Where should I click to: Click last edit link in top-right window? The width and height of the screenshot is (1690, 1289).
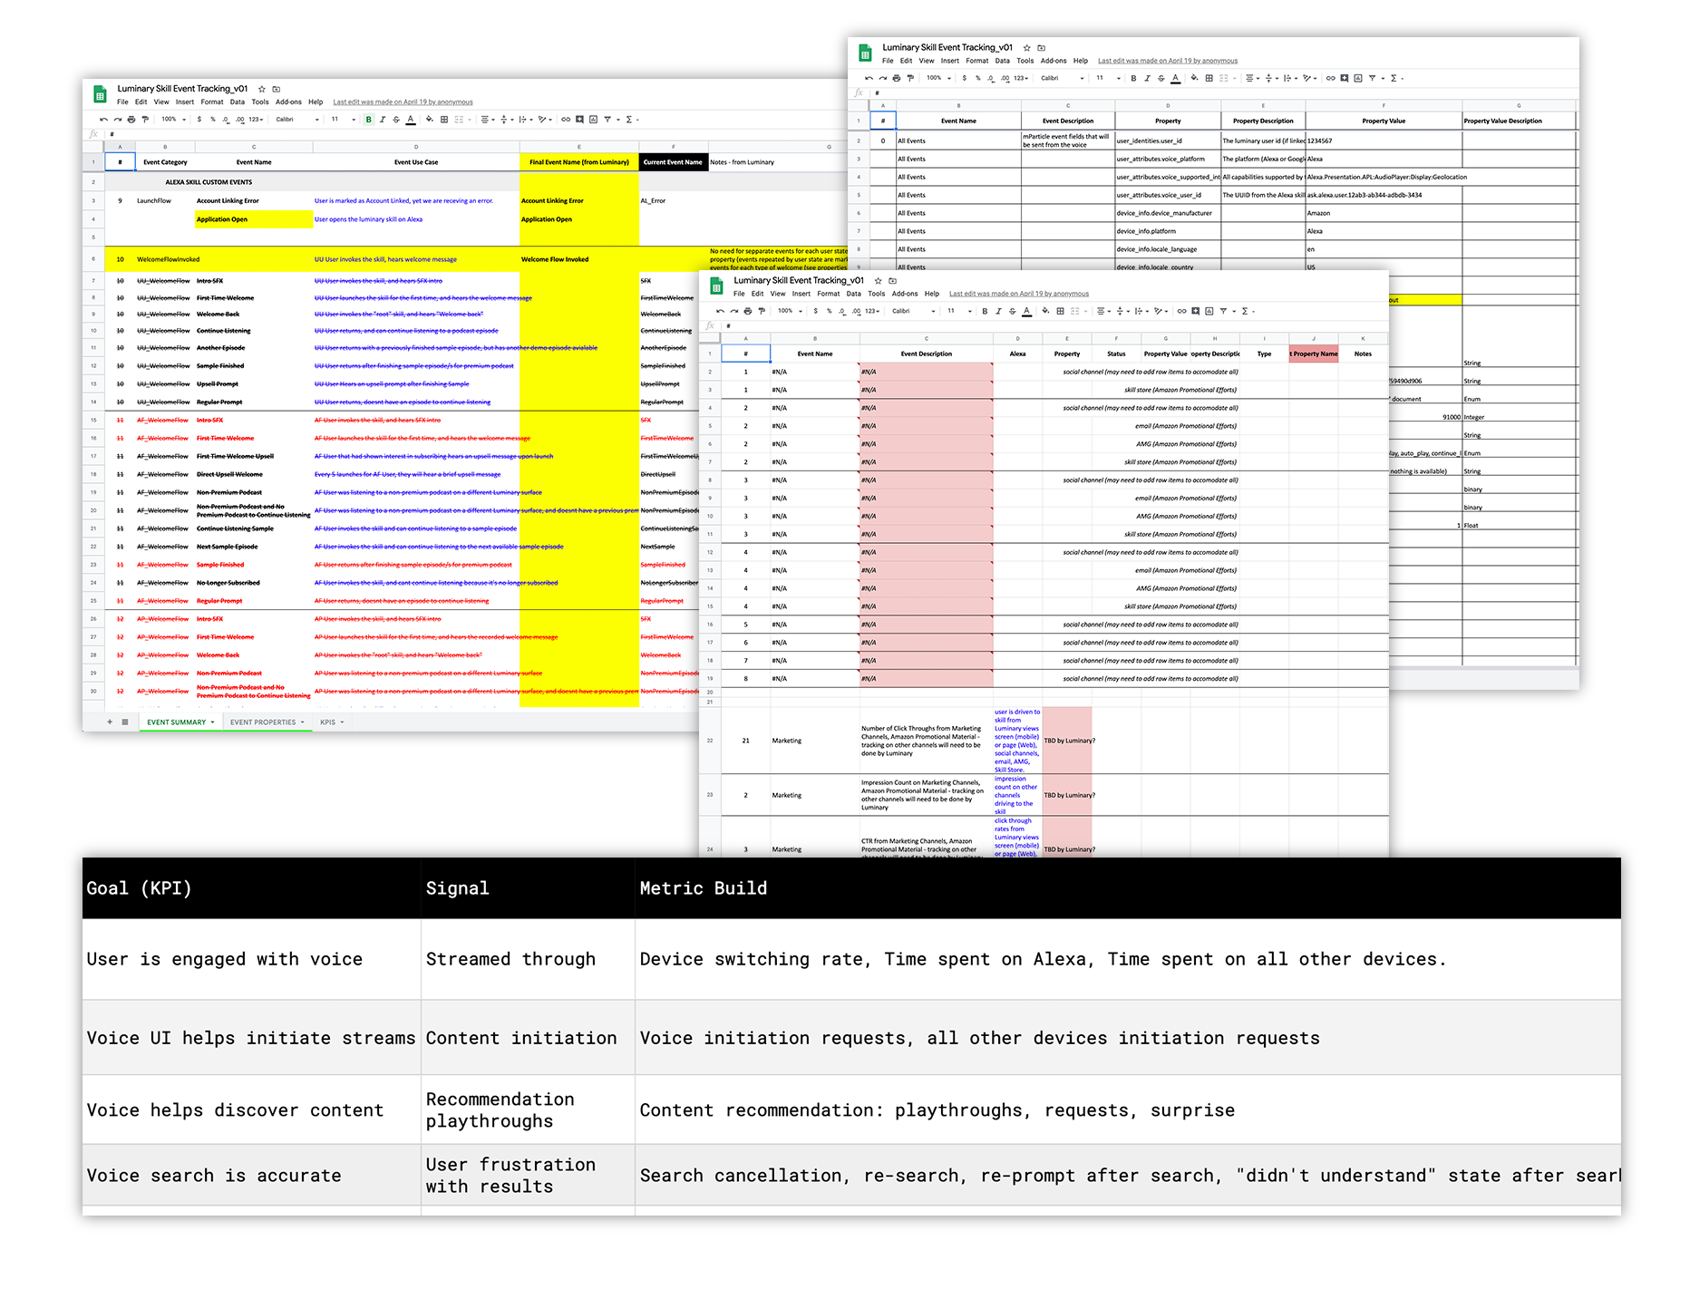click(1168, 62)
